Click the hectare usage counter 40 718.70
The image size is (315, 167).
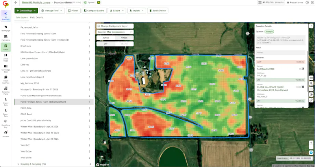pyautogui.click(x=271, y=3)
